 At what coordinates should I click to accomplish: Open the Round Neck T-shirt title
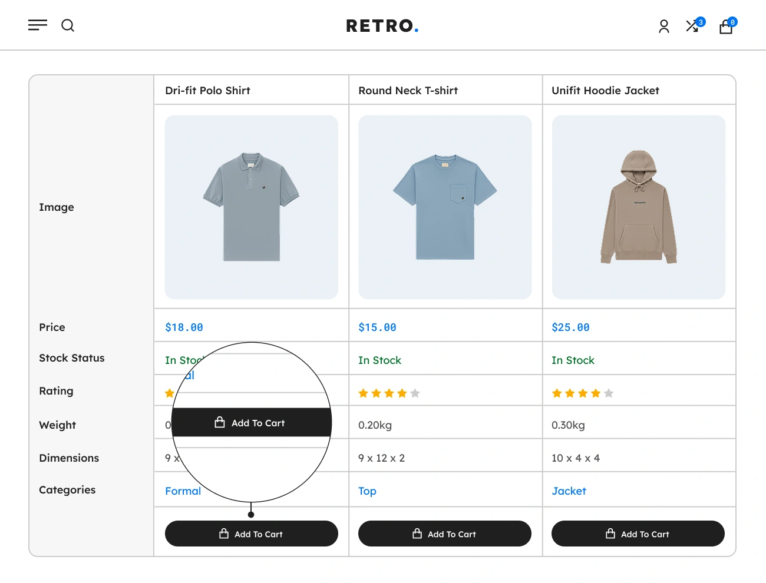coord(408,91)
